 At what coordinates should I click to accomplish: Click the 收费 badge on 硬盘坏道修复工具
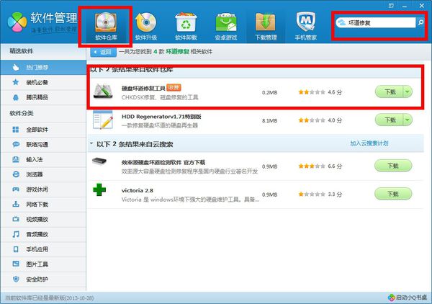pos(174,88)
